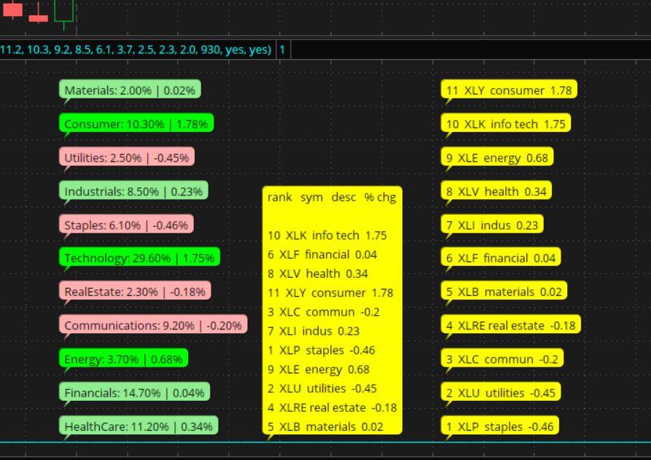
Task: Click the '4 XLRE real estate -0.18' table row
Action: (x=332, y=408)
